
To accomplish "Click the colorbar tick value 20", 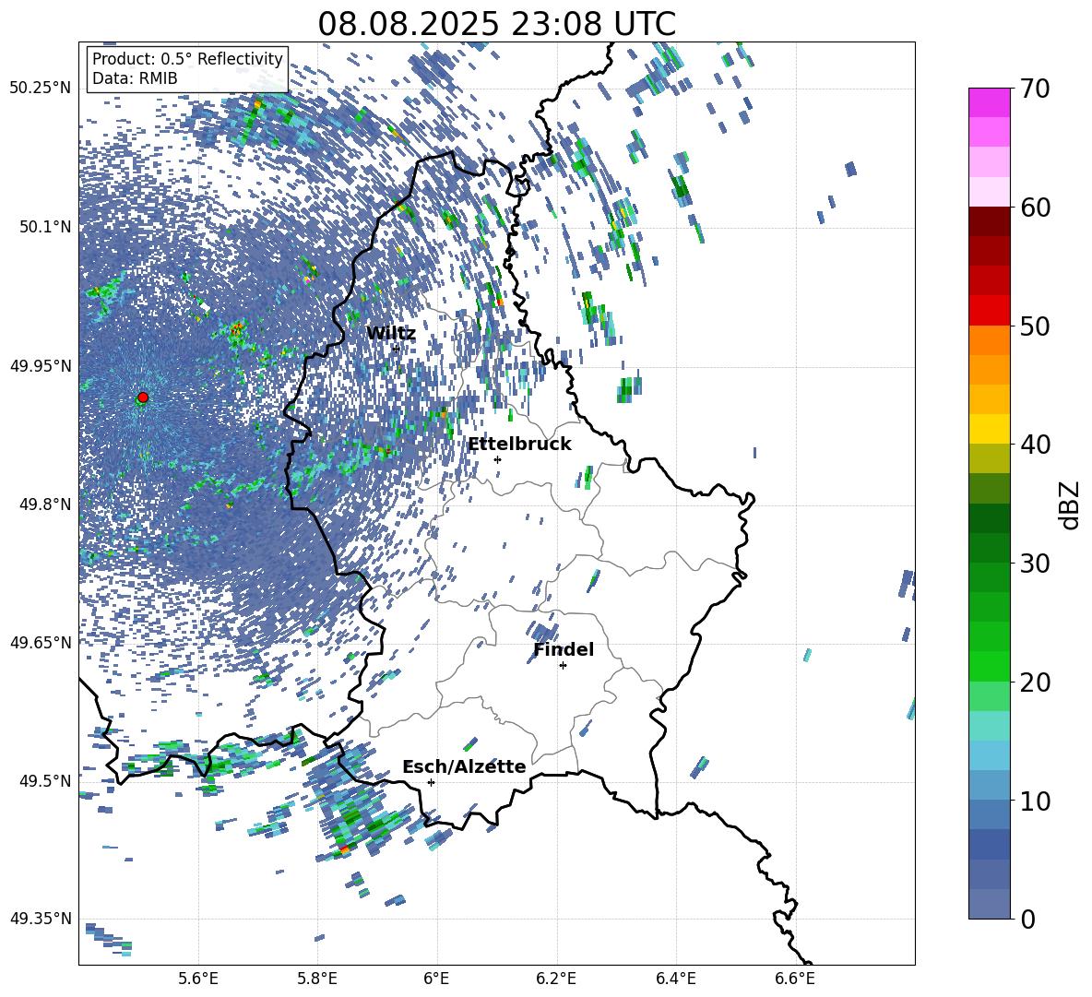I will (x=1035, y=682).
